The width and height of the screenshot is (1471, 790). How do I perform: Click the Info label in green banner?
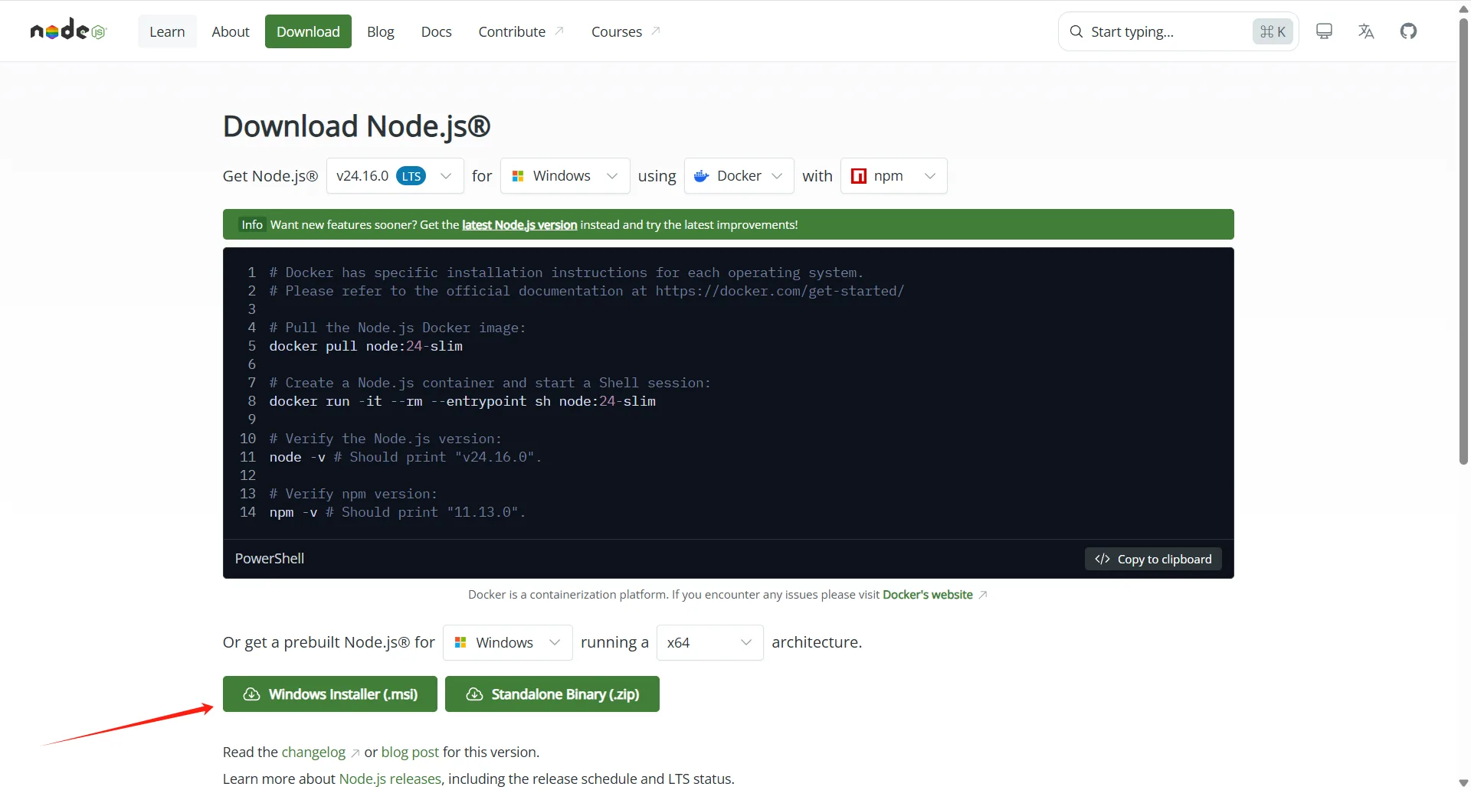coord(252,225)
